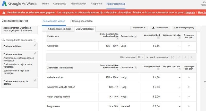The width and height of the screenshot is (206, 111).
Task: Open help icon beside Concurrentie in Zoektermen table
Action: (x=135, y=36)
